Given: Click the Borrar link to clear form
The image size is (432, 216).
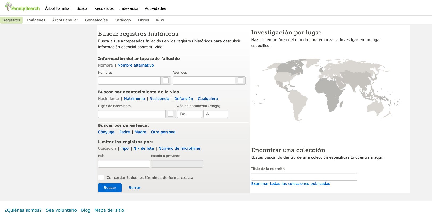Looking at the screenshot, I should point(134,188).
